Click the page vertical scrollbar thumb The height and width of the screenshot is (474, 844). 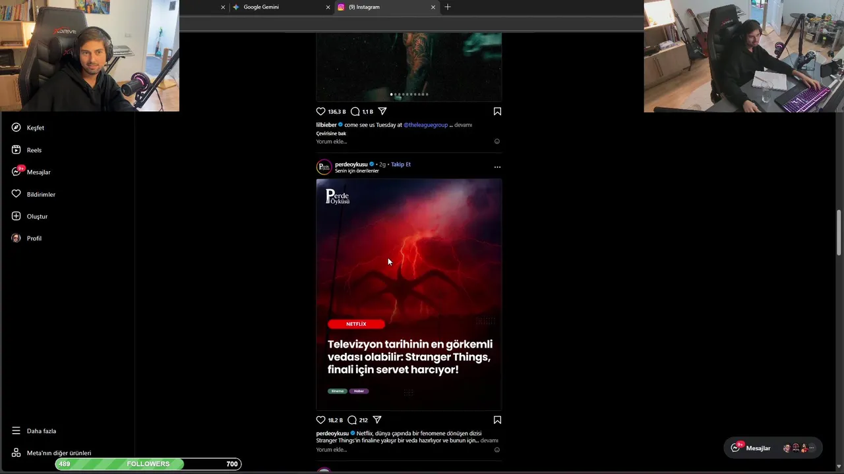(x=839, y=232)
